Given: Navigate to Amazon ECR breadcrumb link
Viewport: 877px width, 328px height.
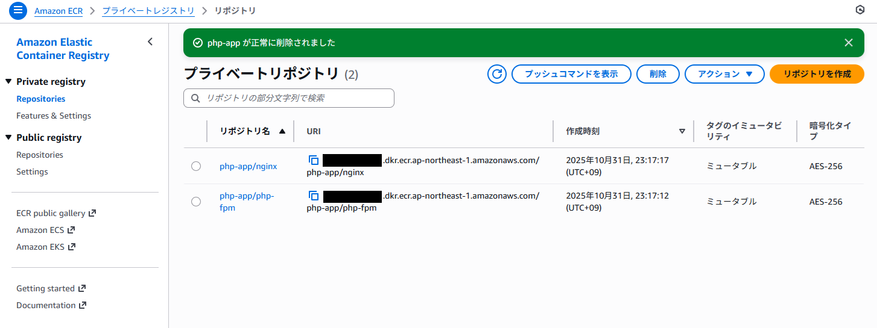Looking at the screenshot, I should [x=59, y=11].
